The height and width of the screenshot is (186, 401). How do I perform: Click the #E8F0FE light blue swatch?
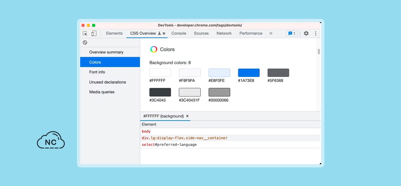click(x=219, y=73)
